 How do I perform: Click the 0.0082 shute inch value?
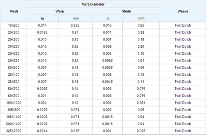107,61
